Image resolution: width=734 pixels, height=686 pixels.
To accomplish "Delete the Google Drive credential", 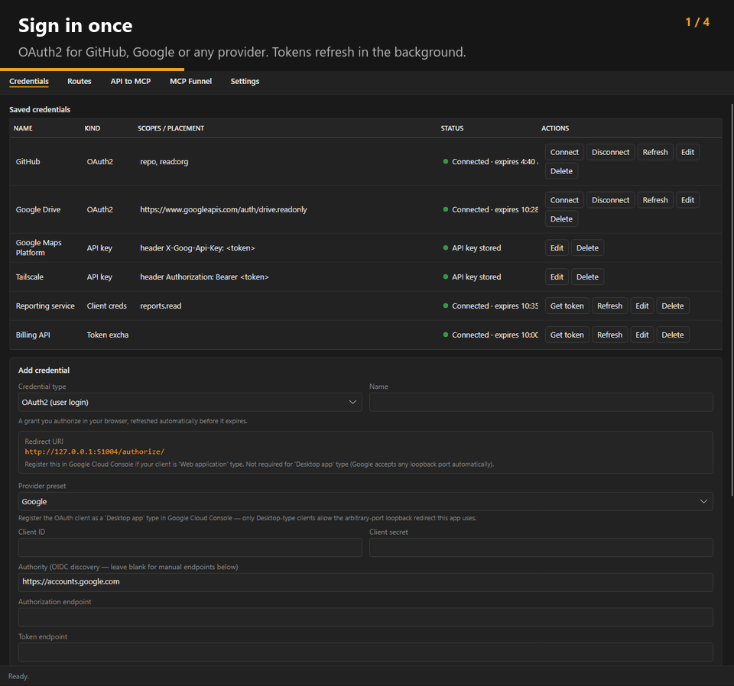I will [561, 218].
